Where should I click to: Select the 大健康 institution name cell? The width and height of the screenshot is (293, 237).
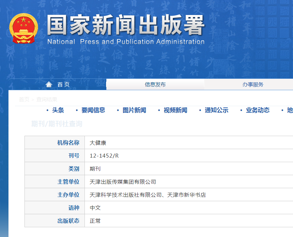pyautogui.click(x=98, y=143)
